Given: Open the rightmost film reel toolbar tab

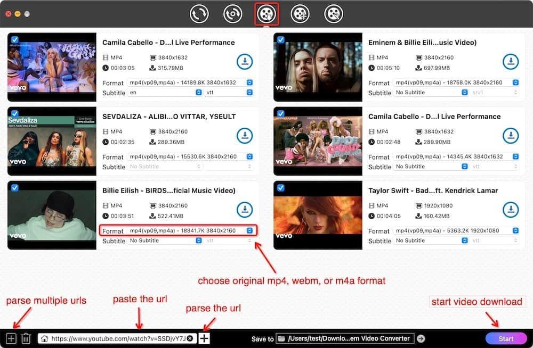Looking at the screenshot, I should [334, 14].
